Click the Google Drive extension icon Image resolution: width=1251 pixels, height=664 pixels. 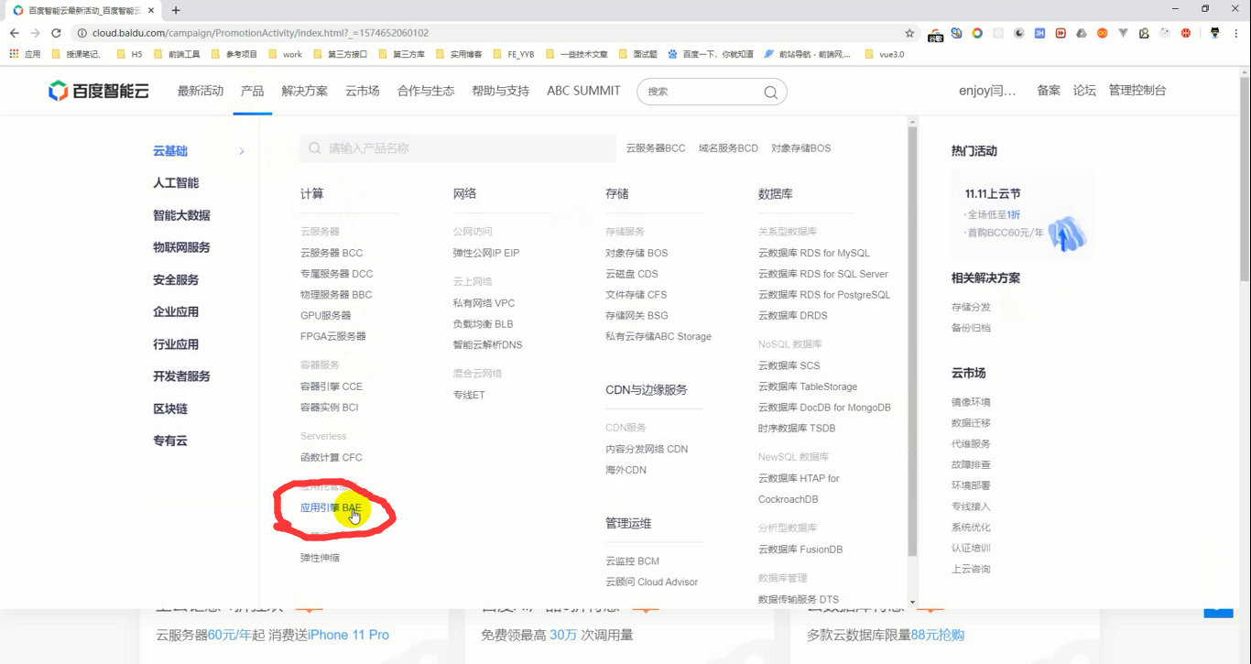click(x=1080, y=32)
